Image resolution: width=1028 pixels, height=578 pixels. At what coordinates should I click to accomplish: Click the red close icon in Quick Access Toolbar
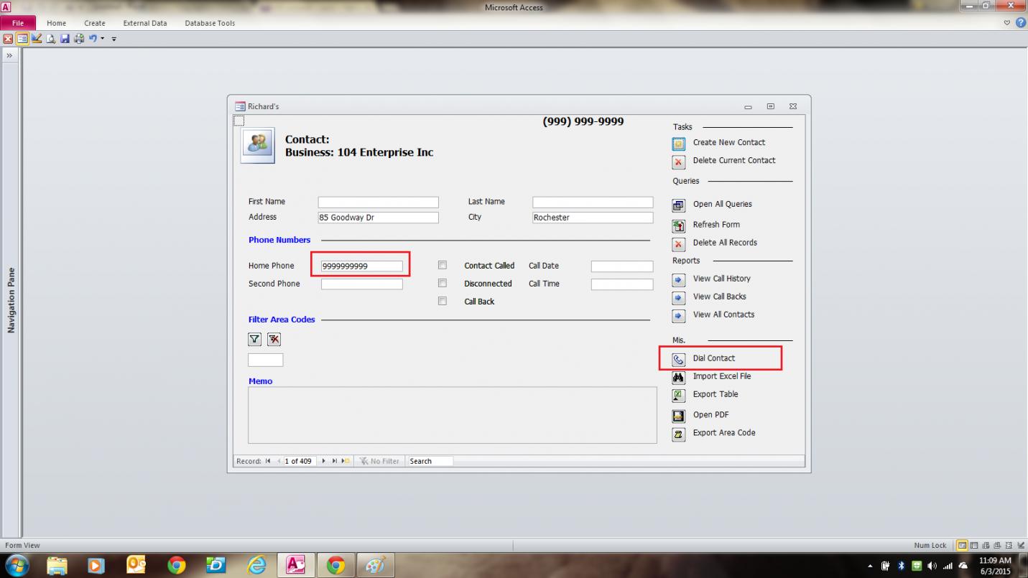[8, 38]
